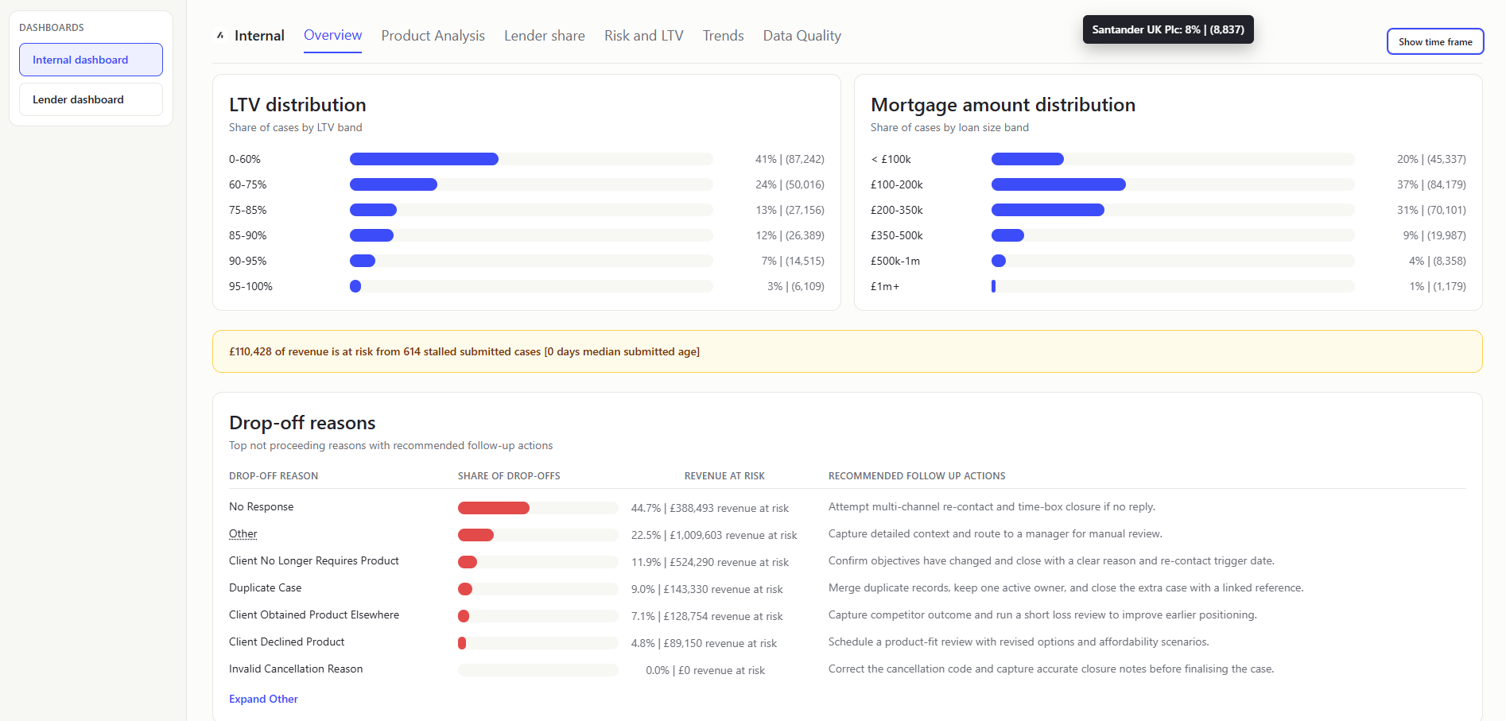Select Internal dashboard in the sidebar
The width and height of the screenshot is (1506, 721).
(90, 59)
